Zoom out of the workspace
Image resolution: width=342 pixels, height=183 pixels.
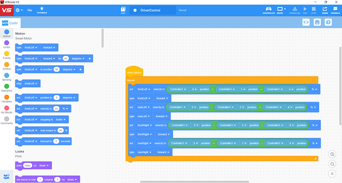tap(332, 164)
